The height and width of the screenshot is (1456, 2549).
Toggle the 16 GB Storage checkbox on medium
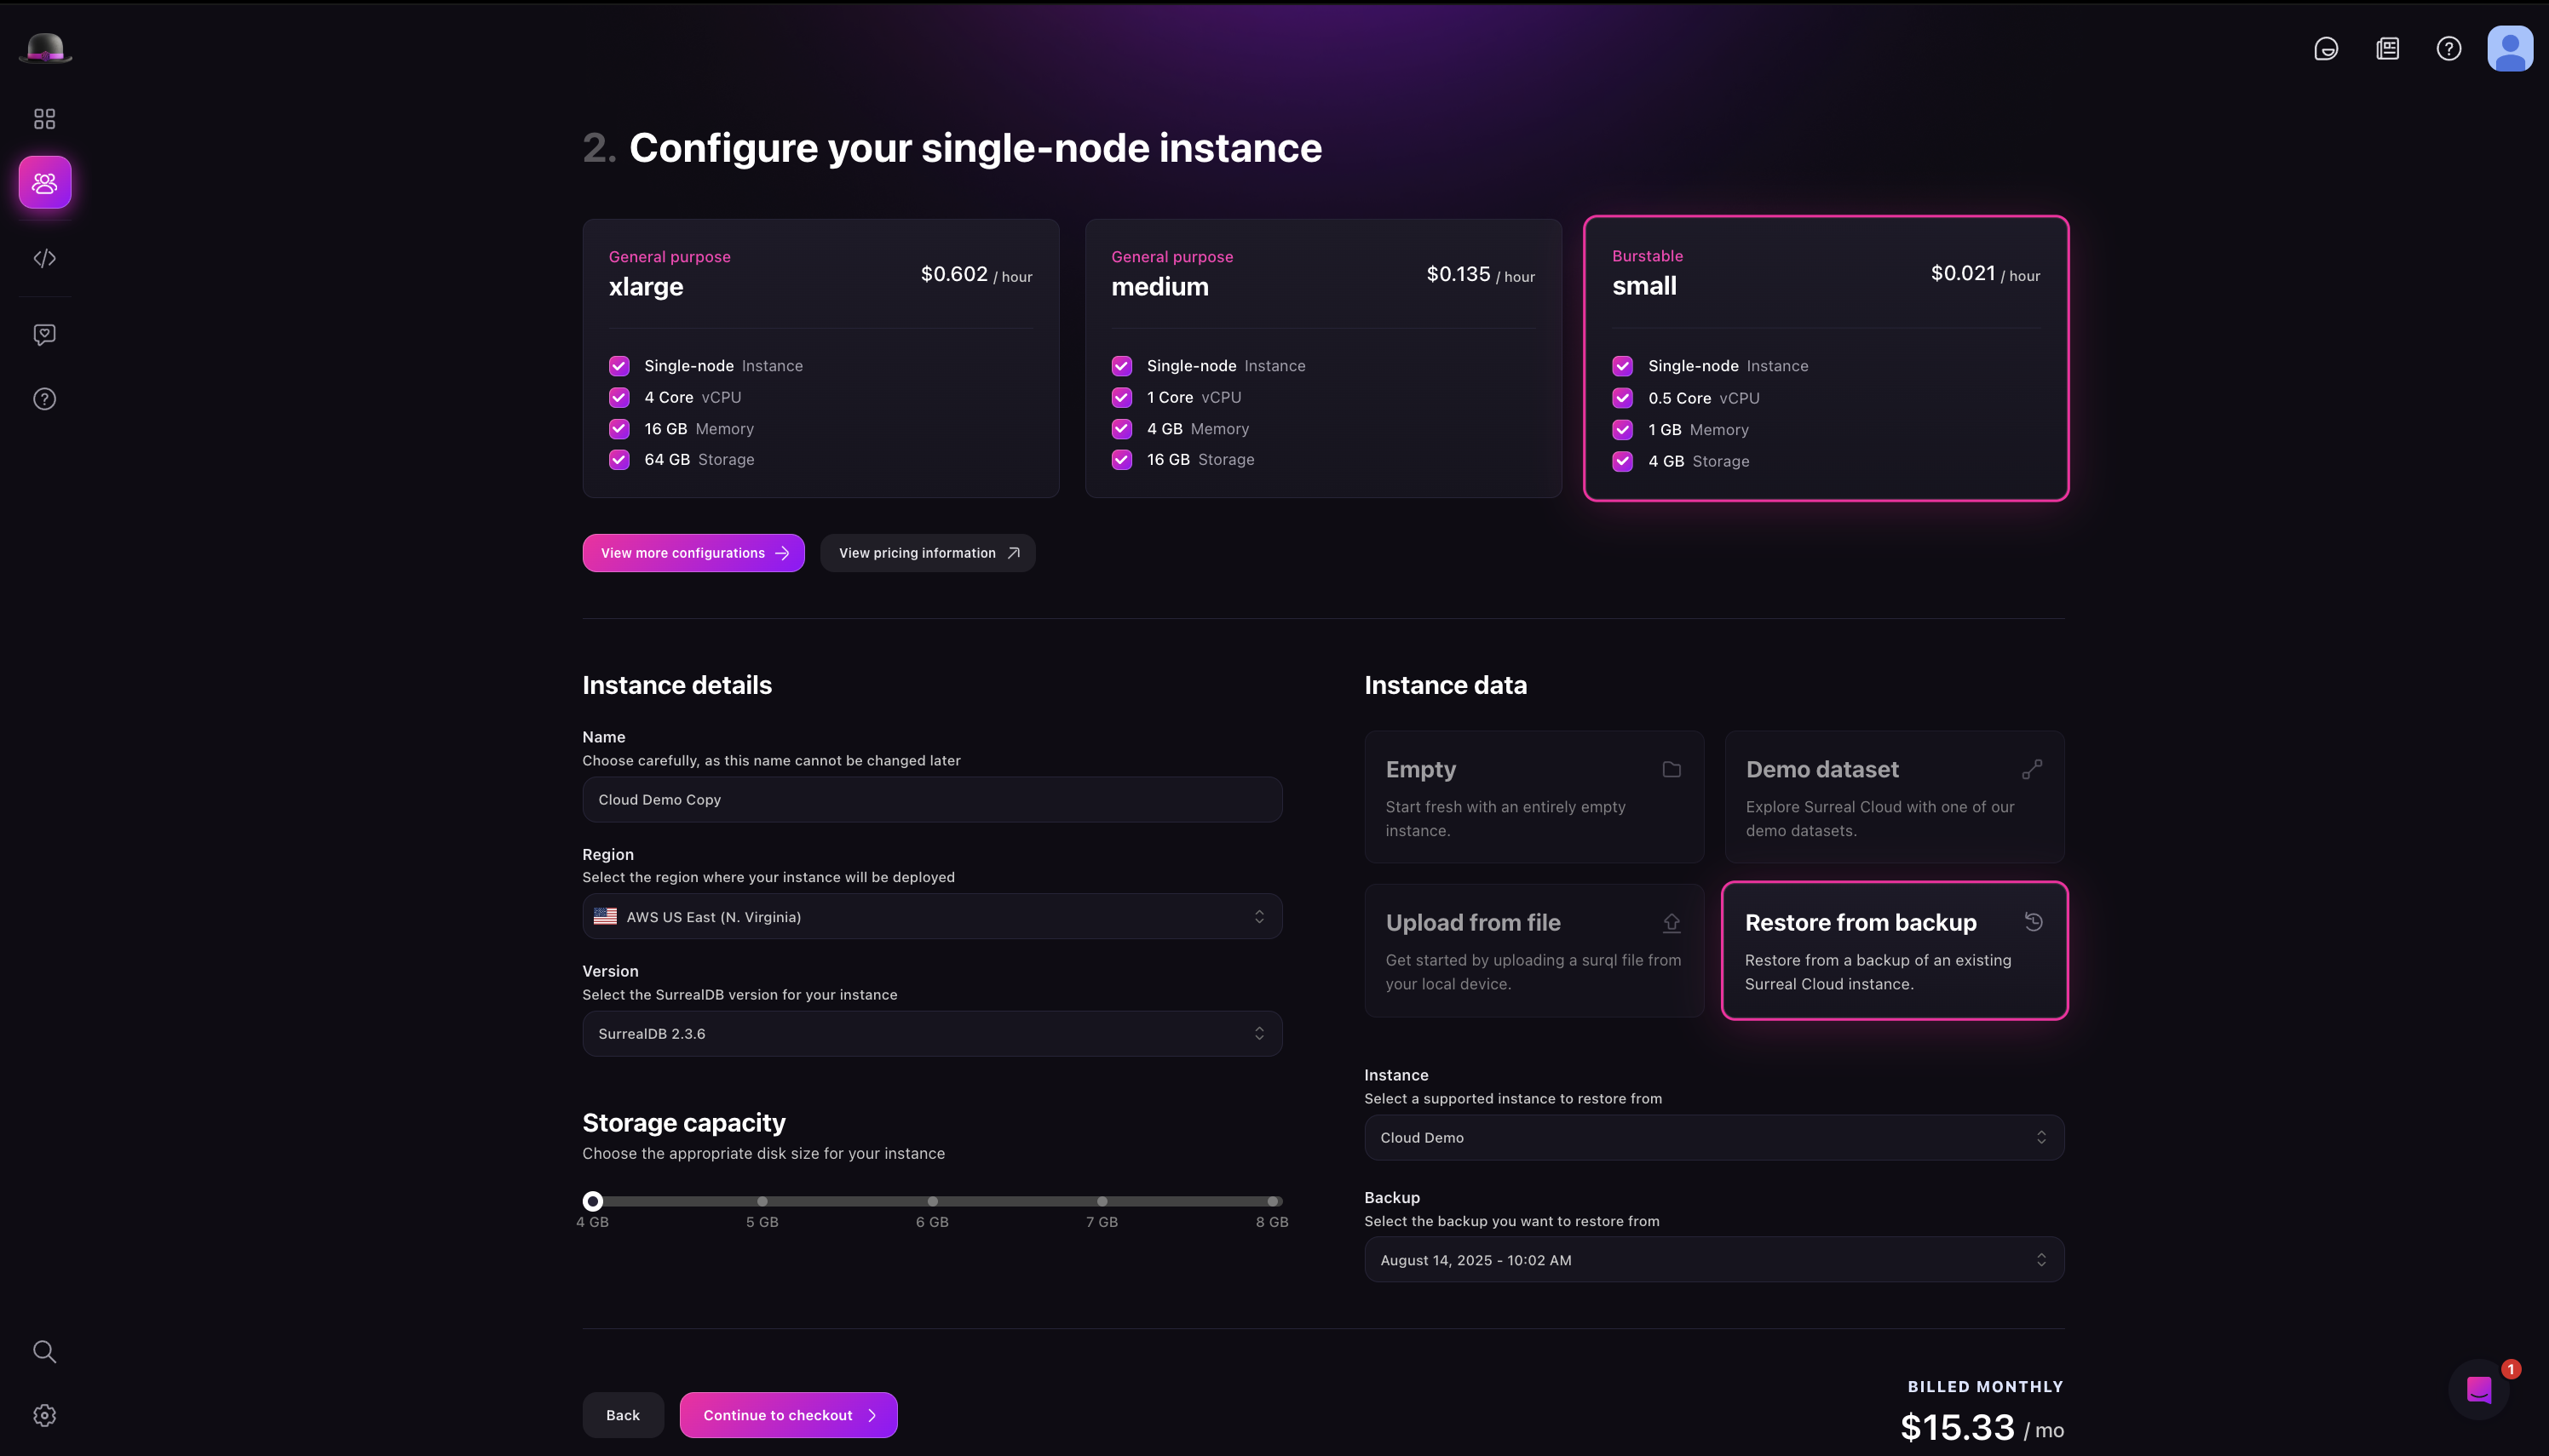[1121, 459]
